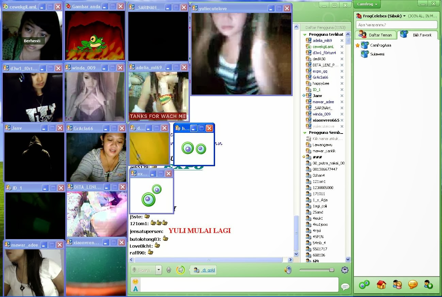
Task: Open the emoticon smiley picker
Action: (x=135, y=281)
